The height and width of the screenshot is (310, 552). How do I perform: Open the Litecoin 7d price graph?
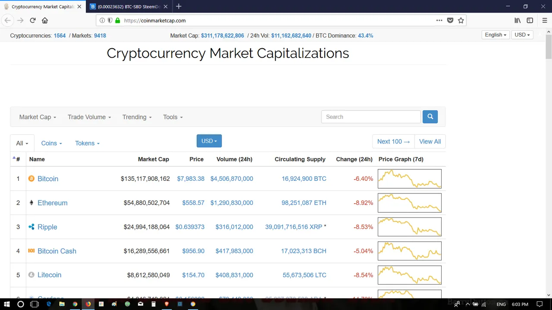click(410, 275)
